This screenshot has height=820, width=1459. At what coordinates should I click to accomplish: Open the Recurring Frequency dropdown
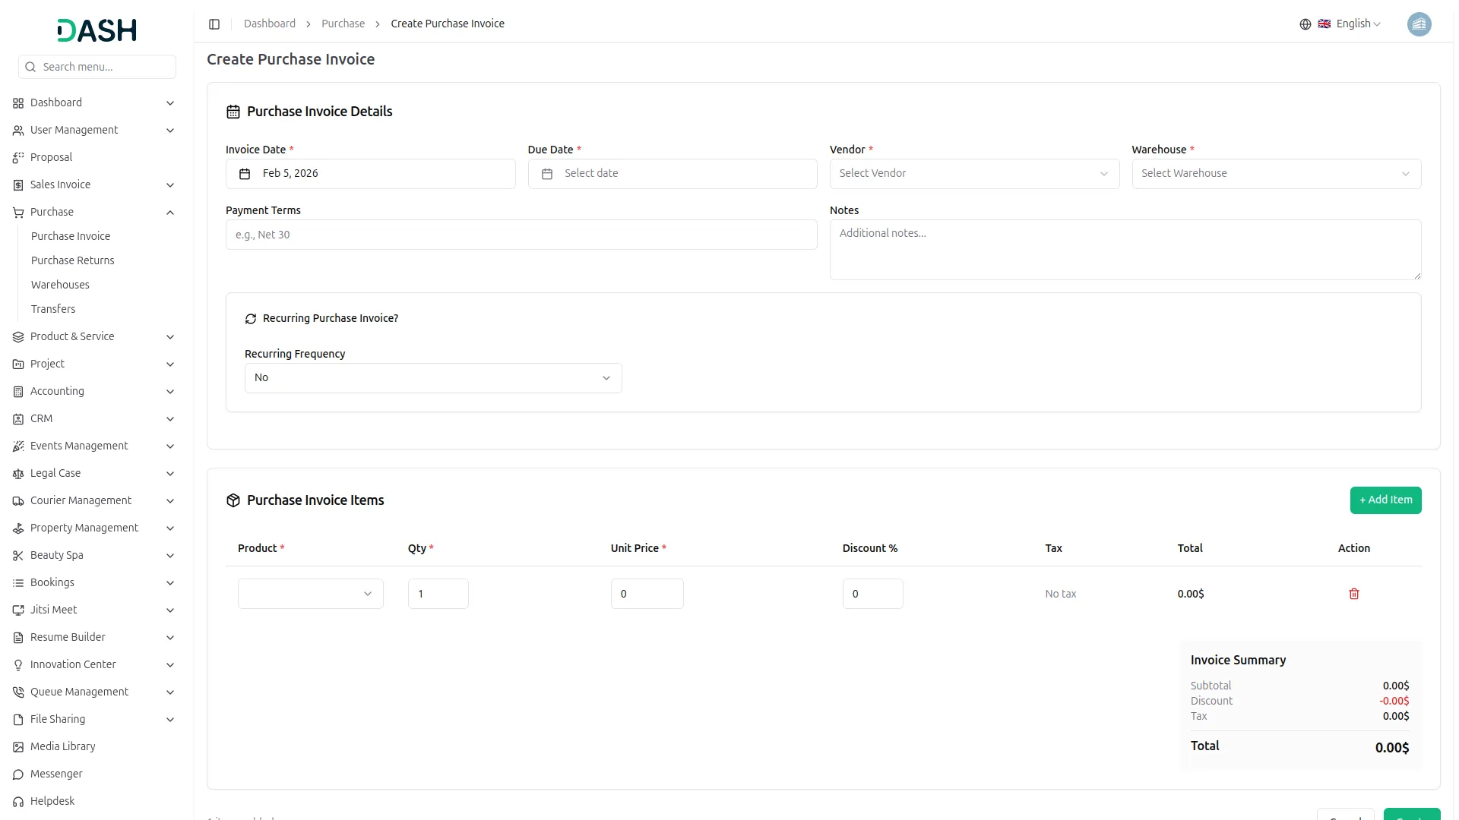coord(433,378)
